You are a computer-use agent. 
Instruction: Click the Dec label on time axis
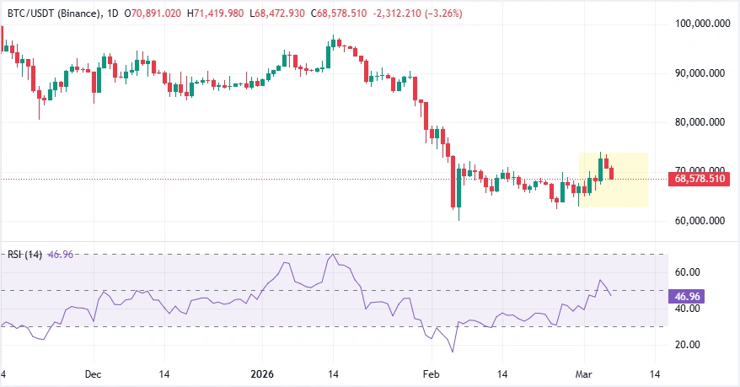(x=94, y=374)
